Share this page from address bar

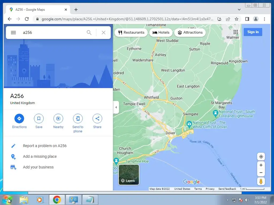[x=228, y=19]
